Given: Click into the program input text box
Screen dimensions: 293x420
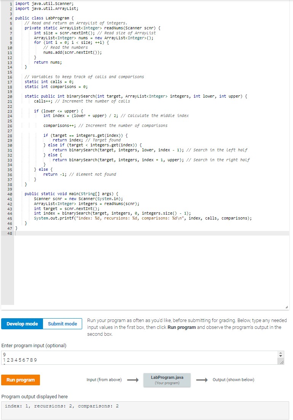Looking at the screenshot, I should tap(139, 357).
